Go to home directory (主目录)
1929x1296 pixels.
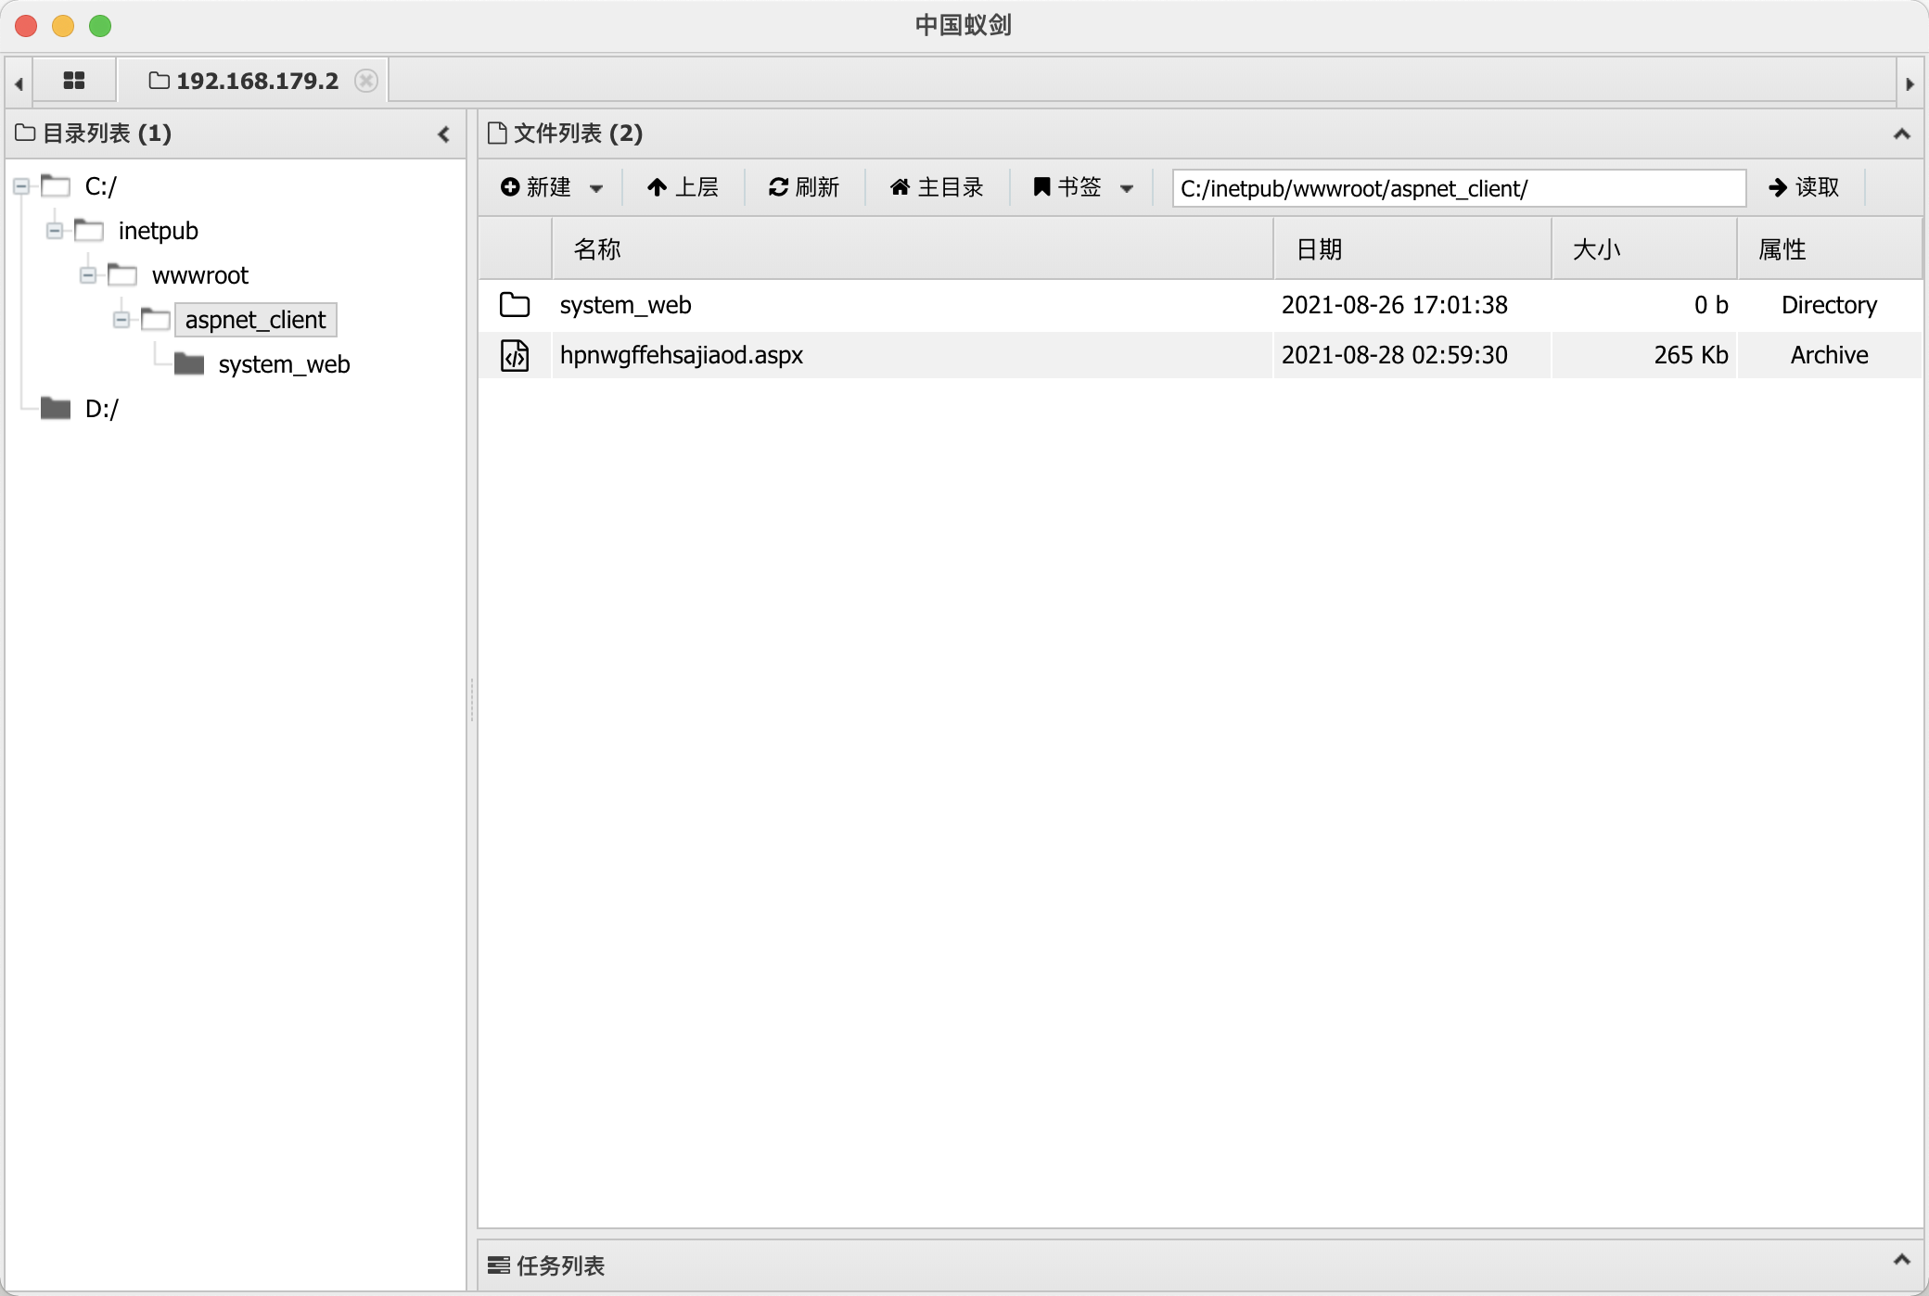tap(937, 187)
